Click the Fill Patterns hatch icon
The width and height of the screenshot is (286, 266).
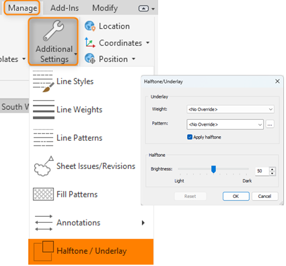43,194
